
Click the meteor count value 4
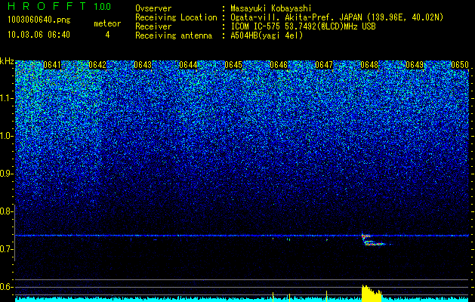(x=107, y=35)
